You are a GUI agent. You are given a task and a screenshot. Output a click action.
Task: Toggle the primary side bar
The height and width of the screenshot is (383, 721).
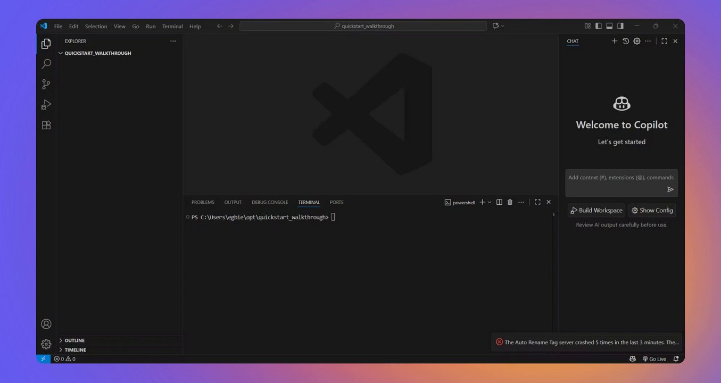[x=599, y=26]
